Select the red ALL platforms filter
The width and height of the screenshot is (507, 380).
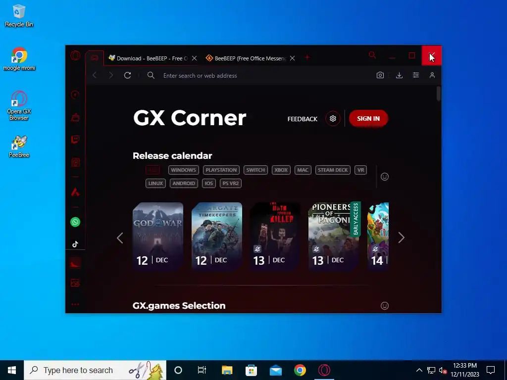[152, 170]
